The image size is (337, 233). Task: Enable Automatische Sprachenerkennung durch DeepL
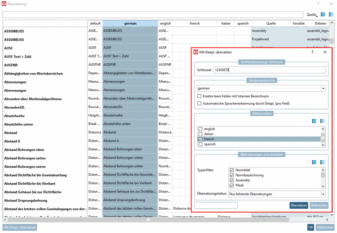(199, 104)
